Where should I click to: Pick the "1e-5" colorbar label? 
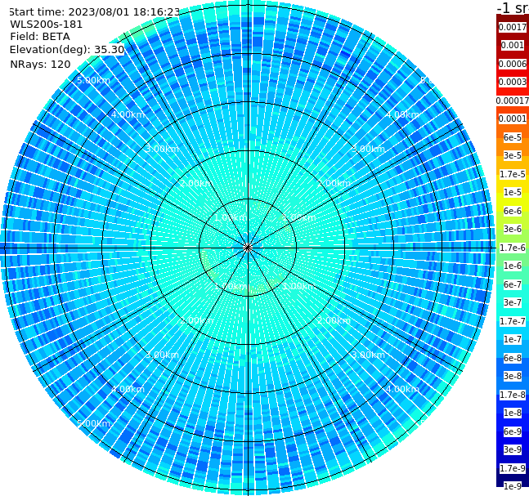coord(513,192)
